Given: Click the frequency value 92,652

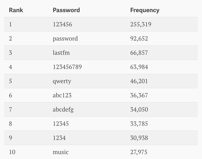Looking at the screenshot, I should click(x=139, y=38).
